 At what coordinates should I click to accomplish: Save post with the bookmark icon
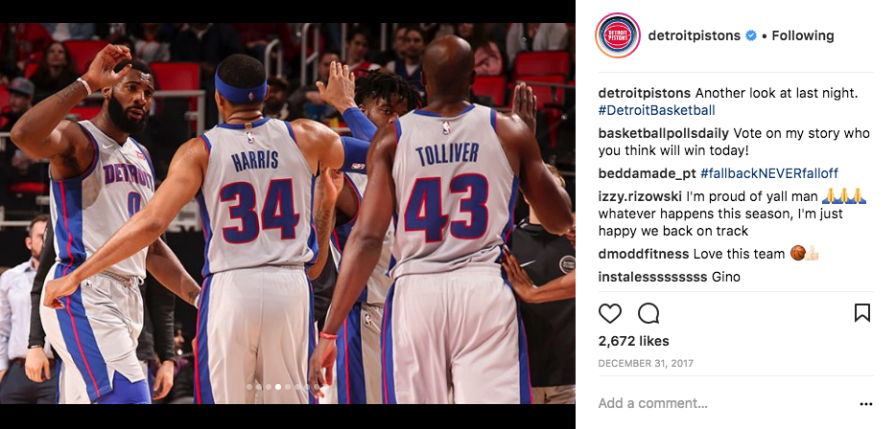pos(861,312)
